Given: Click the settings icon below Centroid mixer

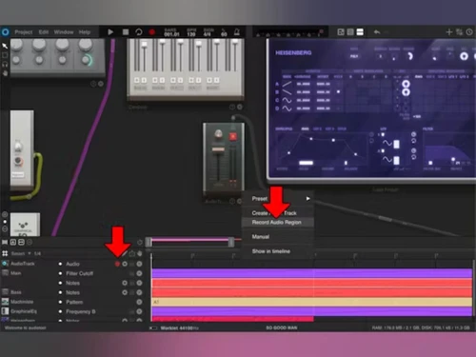Looking at the screenshot, I should pos(240,108).
